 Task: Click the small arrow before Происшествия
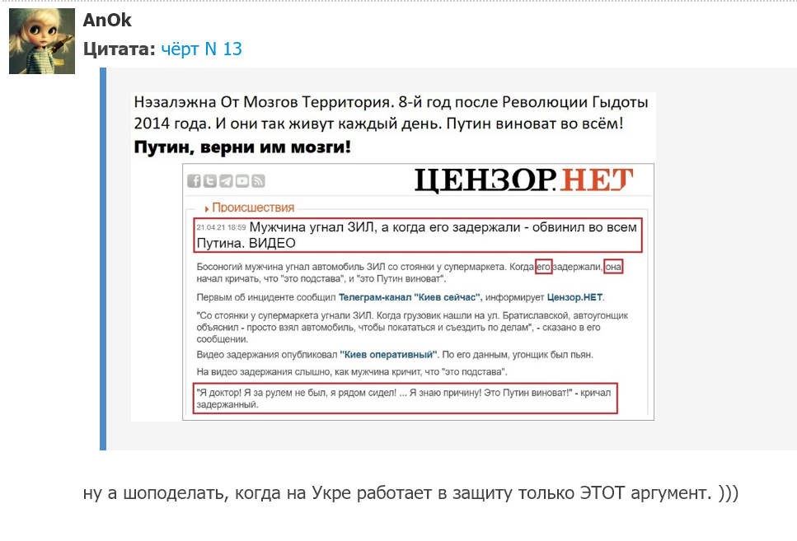[x=207, y=209]
